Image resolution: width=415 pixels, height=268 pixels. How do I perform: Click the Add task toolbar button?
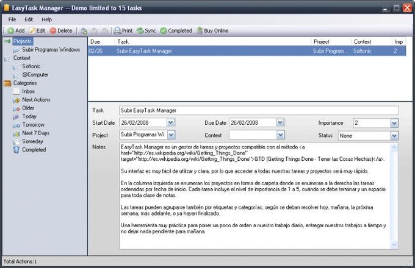click(16, 30)
